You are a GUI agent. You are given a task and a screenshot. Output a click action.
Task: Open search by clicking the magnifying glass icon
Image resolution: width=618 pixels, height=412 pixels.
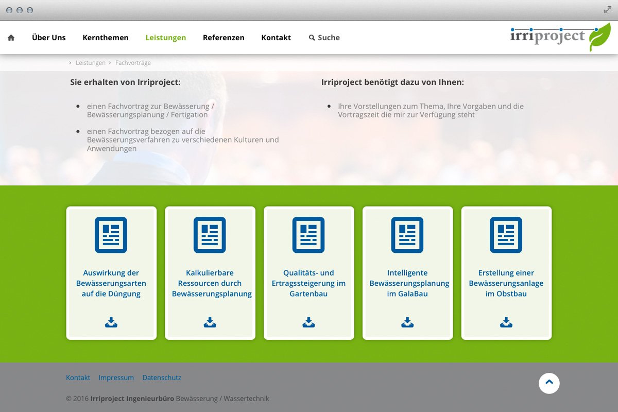(312, 37)
